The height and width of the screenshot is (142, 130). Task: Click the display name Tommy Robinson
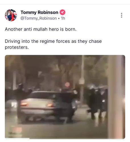pyautogui.click(x=39, y=12)
